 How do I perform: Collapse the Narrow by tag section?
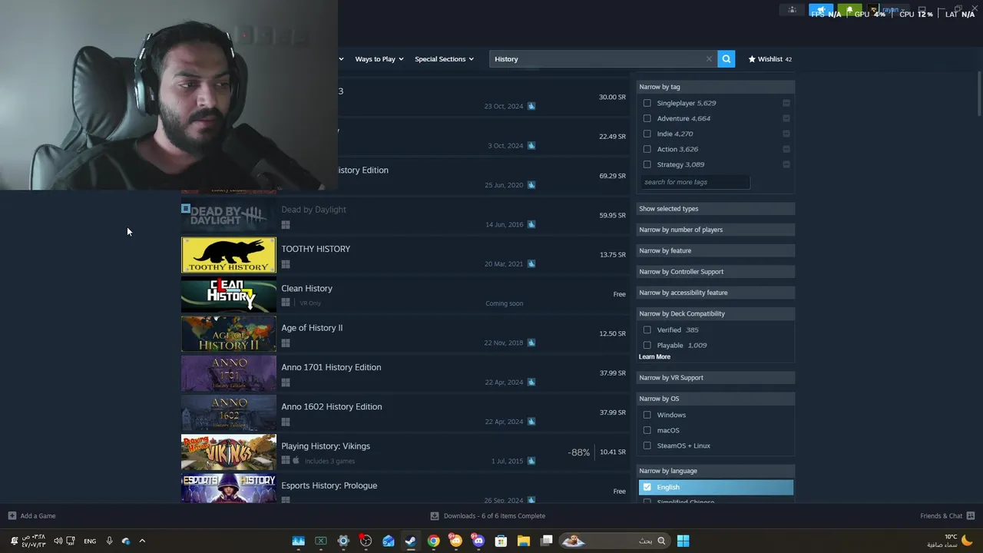[x=716, y=87]
